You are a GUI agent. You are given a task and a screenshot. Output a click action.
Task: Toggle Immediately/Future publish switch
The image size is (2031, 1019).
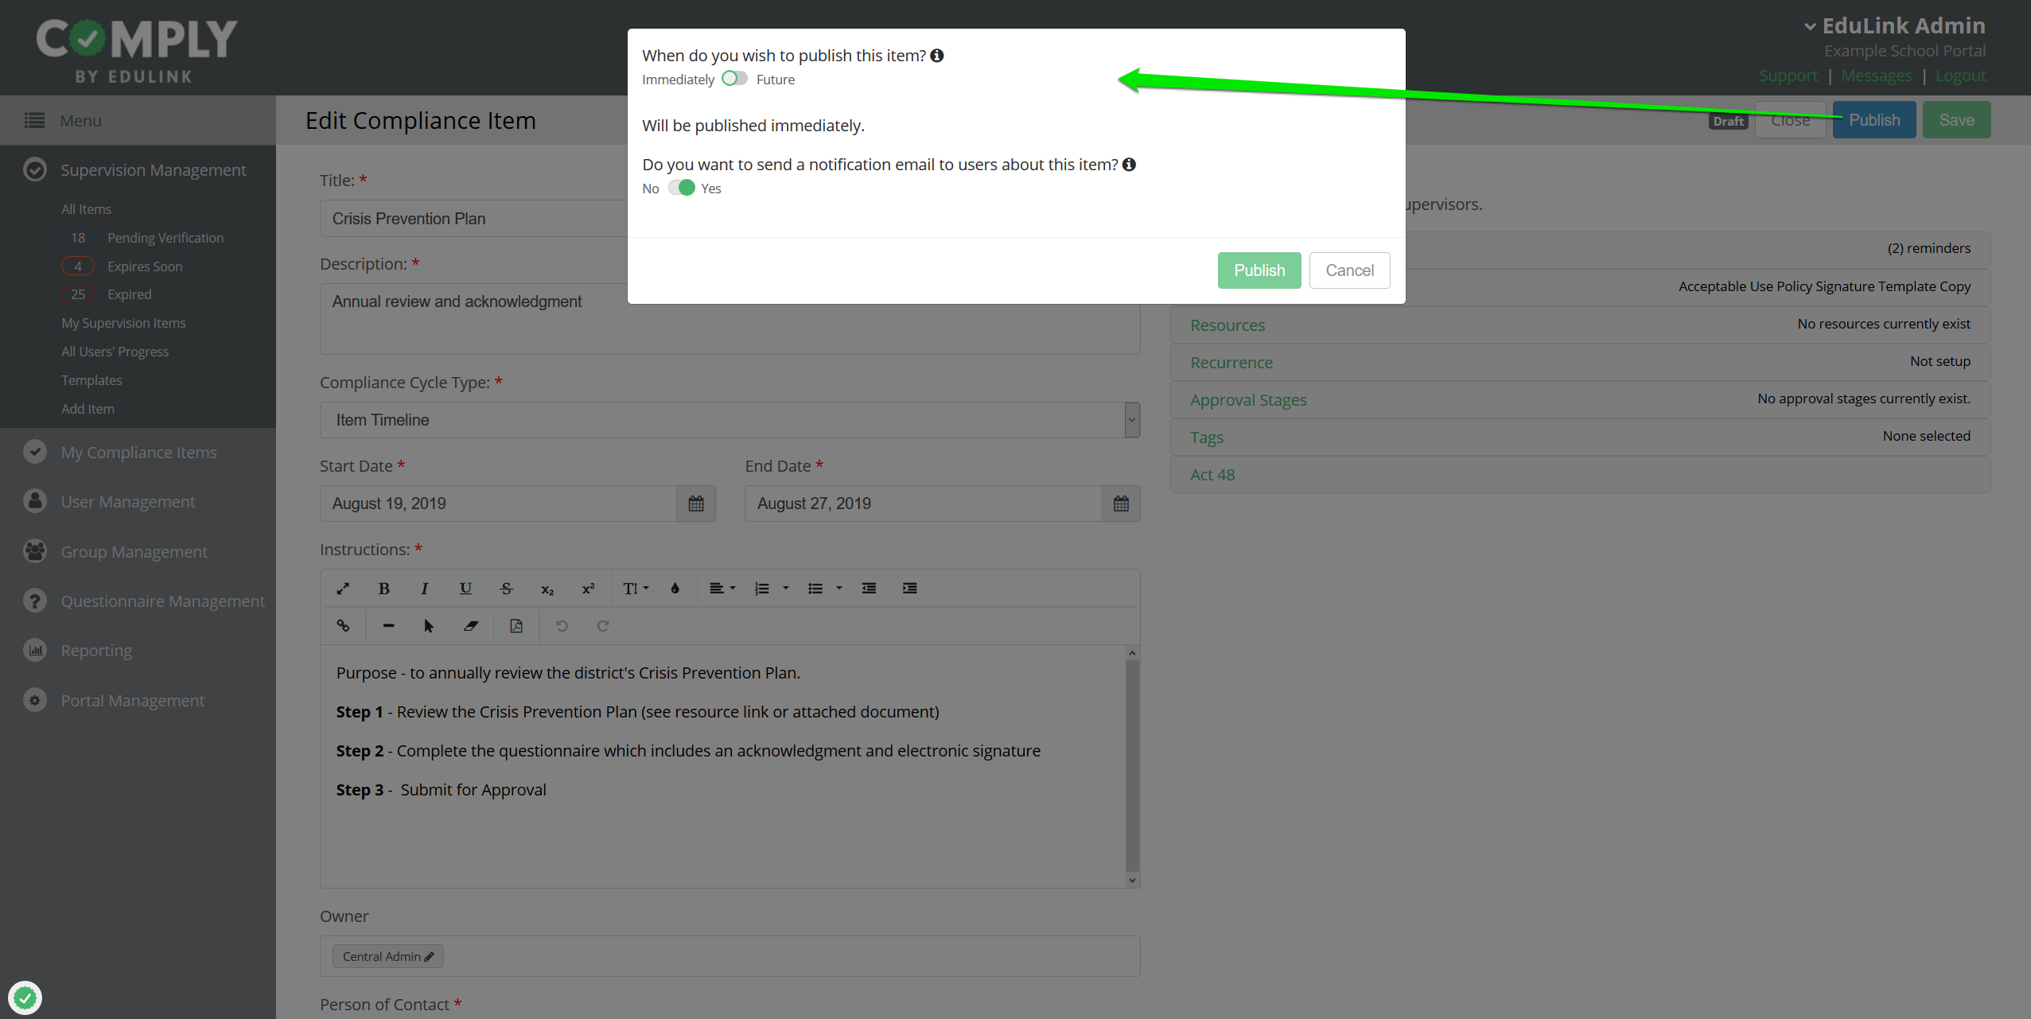point(734,79)
